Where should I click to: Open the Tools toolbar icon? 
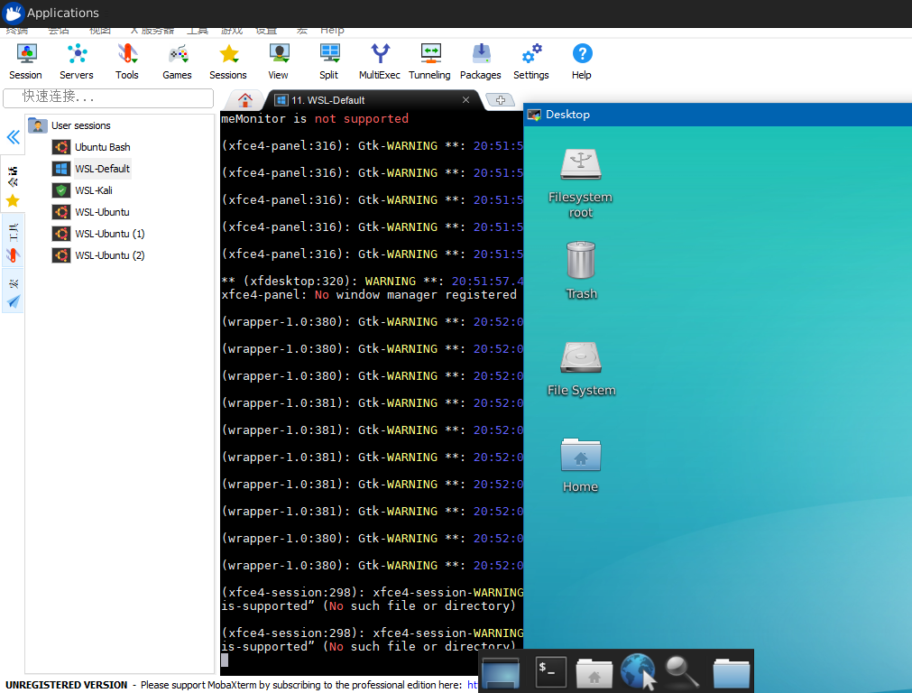coord(127,61)
